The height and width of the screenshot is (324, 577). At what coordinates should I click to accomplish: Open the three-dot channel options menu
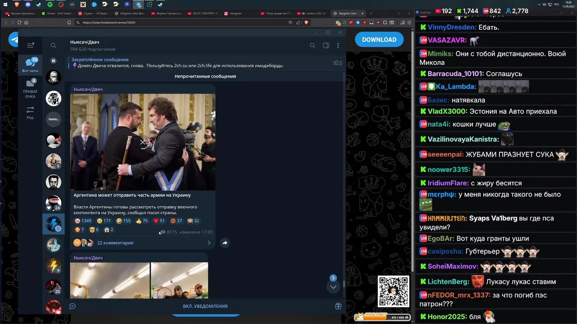(x=338, y=45)
